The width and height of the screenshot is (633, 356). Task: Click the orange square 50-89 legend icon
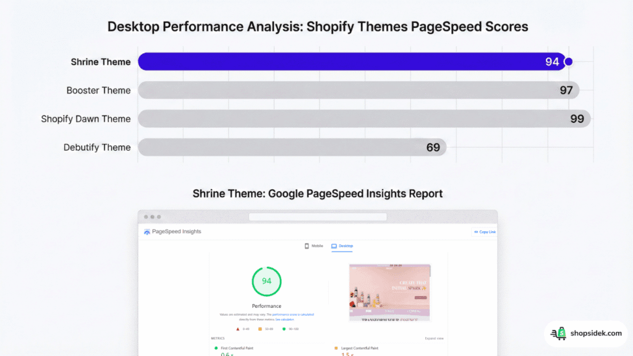click(x=260, y=328)
